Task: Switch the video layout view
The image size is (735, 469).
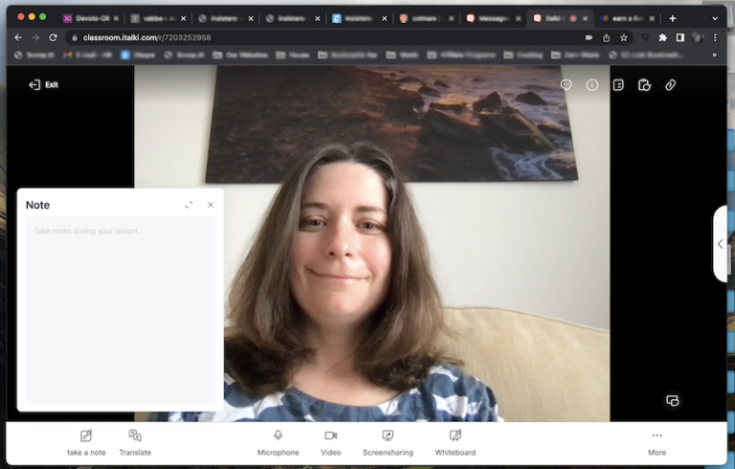Action: (x=673, y=400)
